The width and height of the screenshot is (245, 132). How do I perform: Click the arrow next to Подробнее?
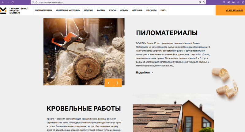[152, 72]
